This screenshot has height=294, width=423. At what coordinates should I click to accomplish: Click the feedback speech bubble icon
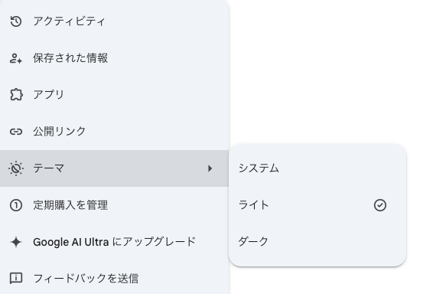click(16, 279)
